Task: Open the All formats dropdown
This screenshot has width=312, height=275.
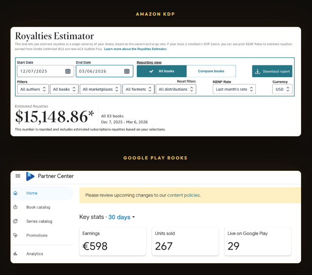Action: pyautogui.click(x=138, y=89)
